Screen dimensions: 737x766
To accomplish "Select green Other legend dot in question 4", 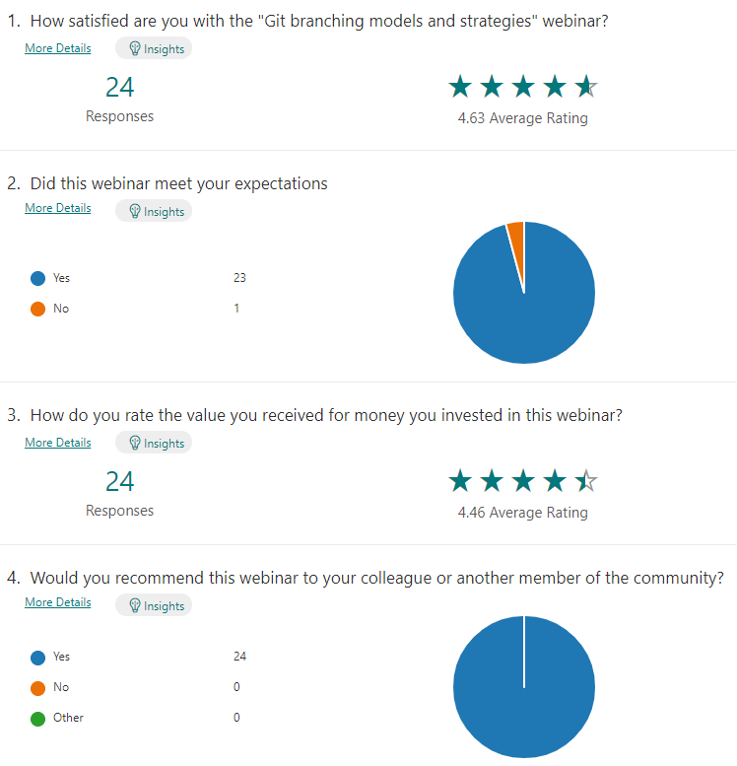I will tap(37, 719).
